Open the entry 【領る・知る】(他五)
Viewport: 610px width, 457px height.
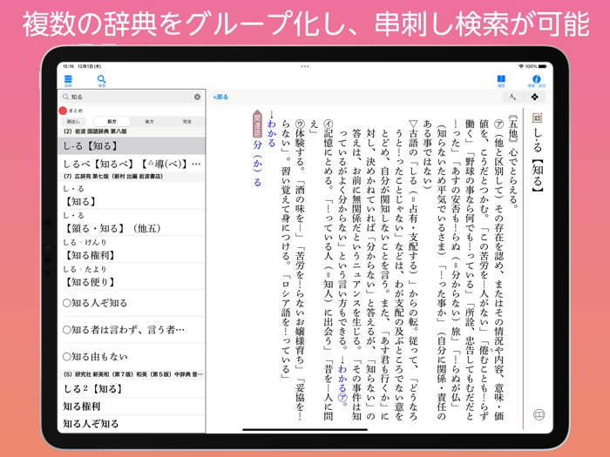pos(131,222)
